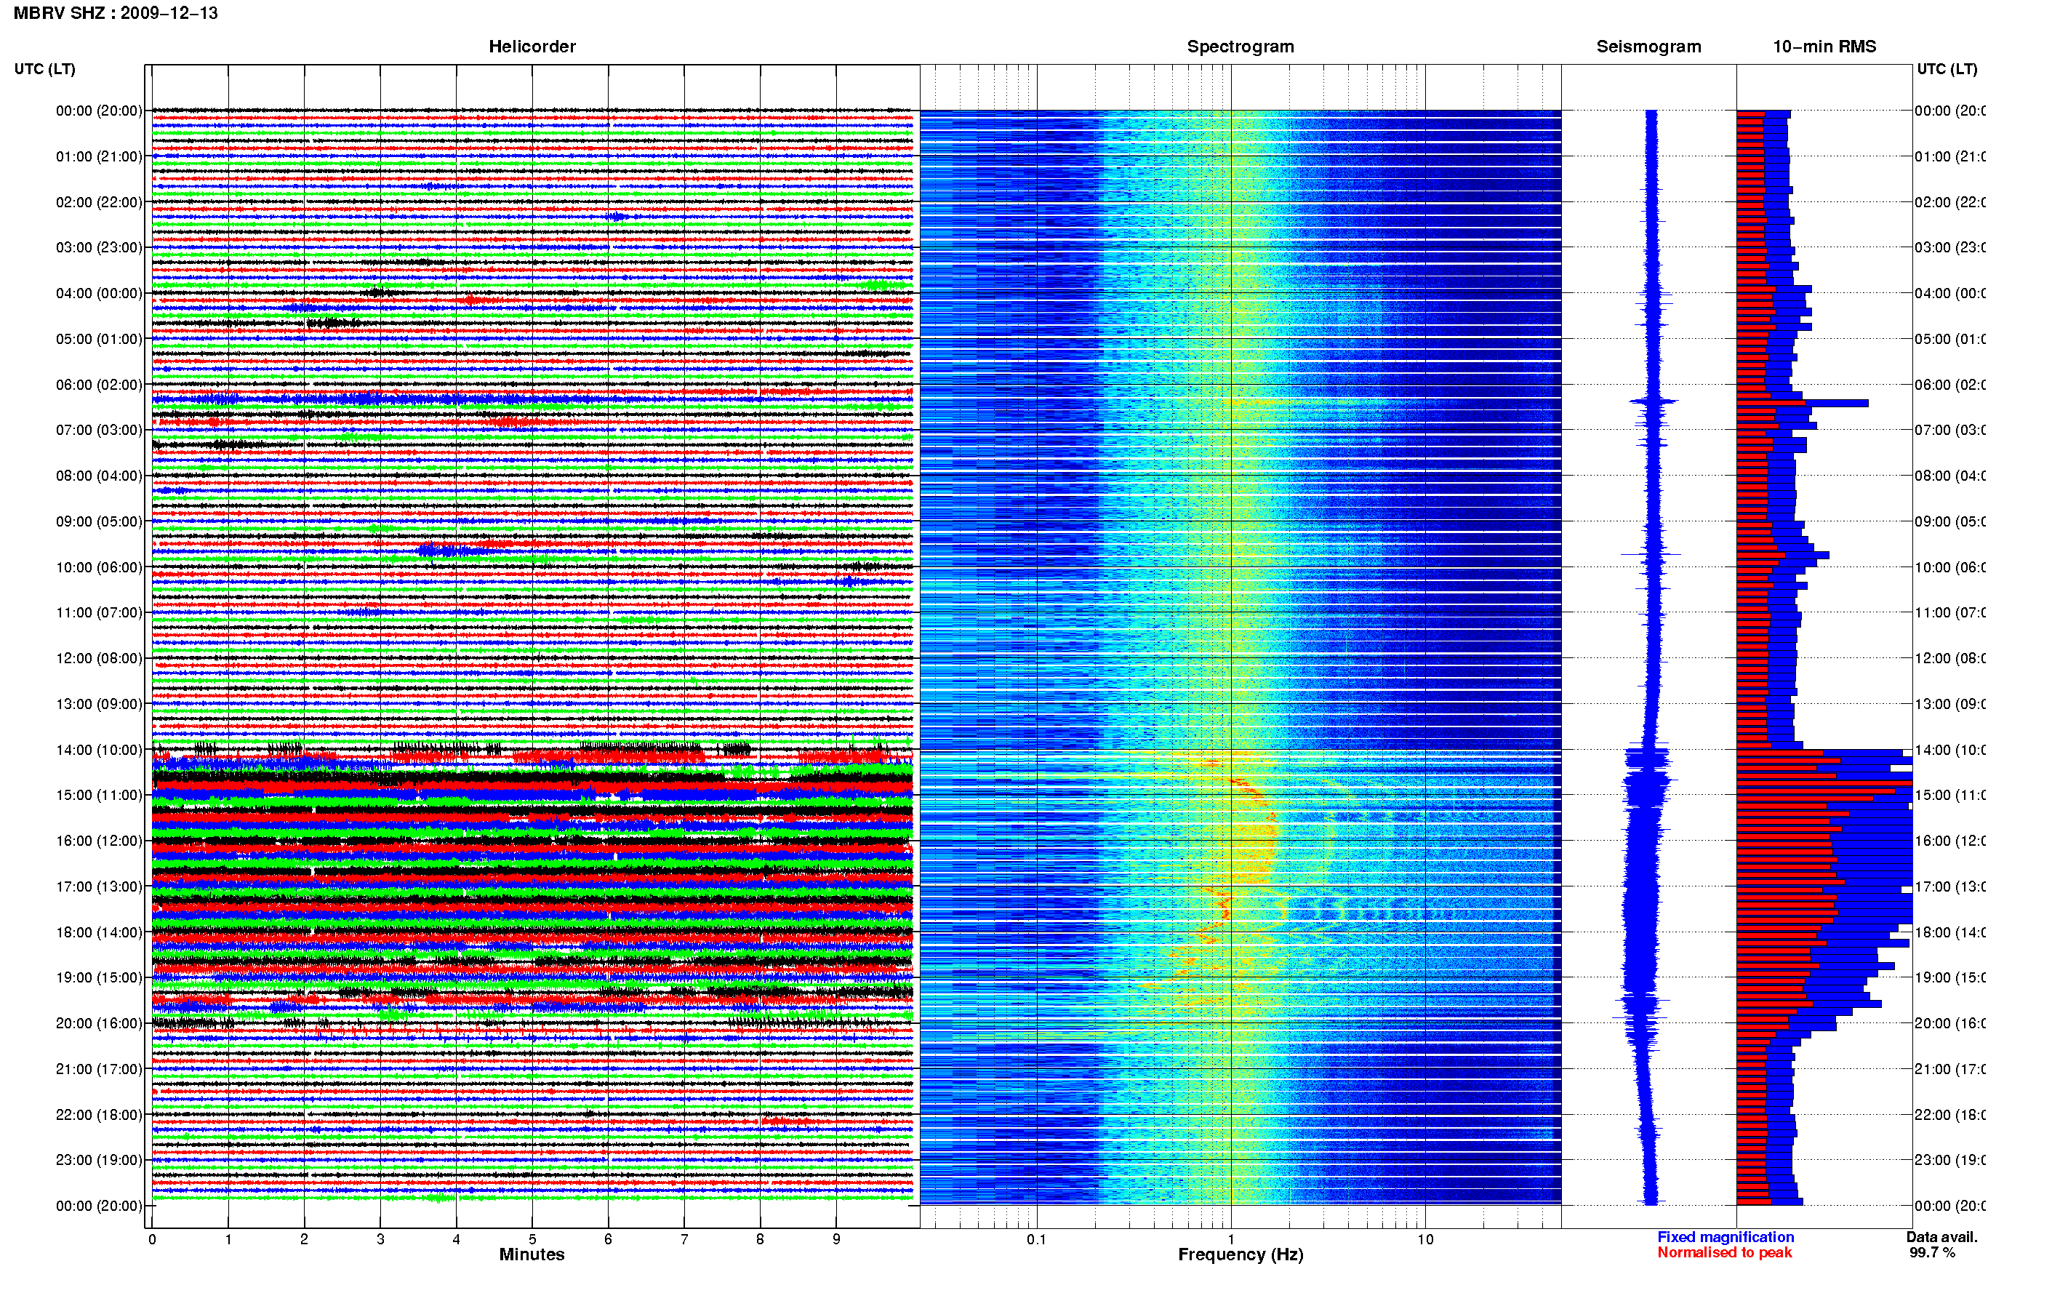The image size is (2068, 1293).
Task: Click the left time label 05:00 (01:00)
Action: tap(99, 339)
